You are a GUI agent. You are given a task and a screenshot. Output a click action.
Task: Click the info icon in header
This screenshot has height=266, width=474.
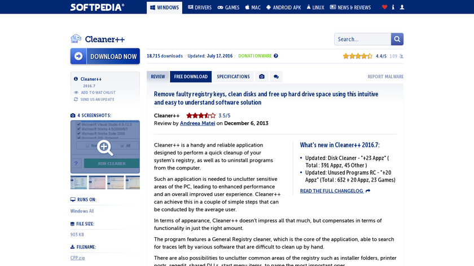click(393, 7)
